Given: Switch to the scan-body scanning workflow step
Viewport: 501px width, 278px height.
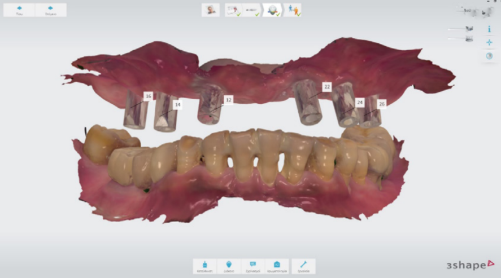Looking at the screenshot, I should tap(252, 10).
